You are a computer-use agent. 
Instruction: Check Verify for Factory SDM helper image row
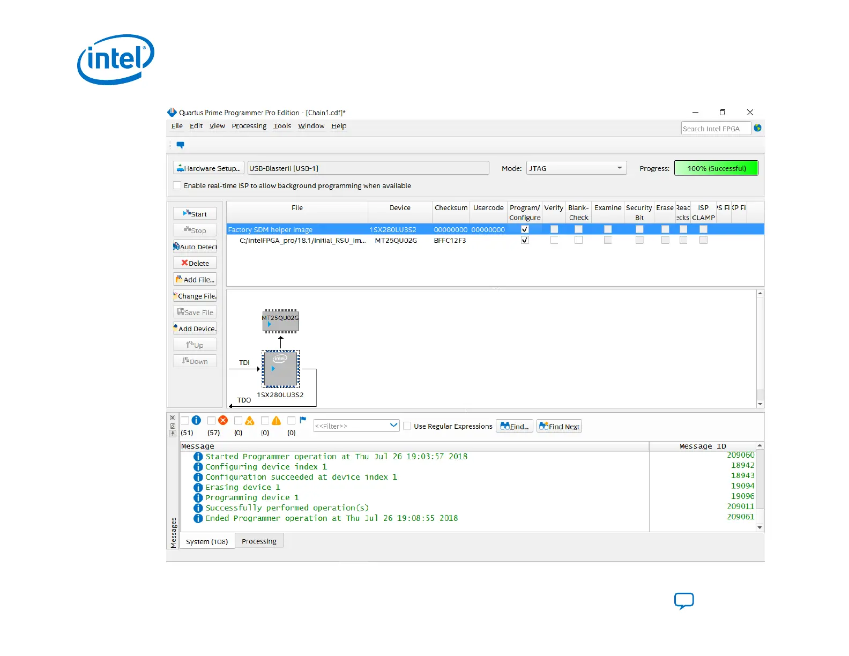pyautogui.click(x=554, y=229)
